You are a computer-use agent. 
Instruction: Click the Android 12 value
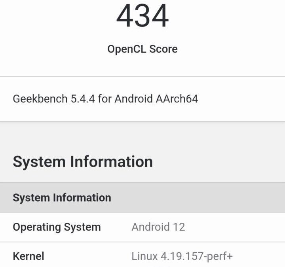(x=158, y=227)
